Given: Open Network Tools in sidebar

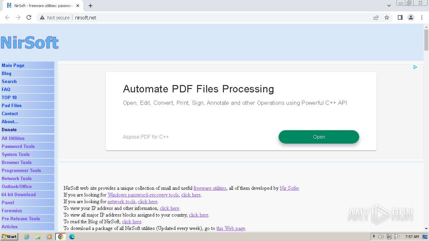Looking at the screenshot, I should tap(27, 178).
